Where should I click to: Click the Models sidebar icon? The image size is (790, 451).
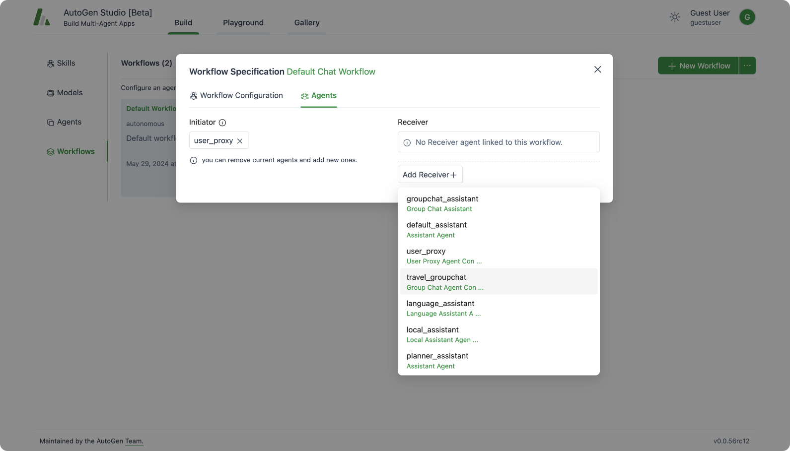click(x=50, y=93)
